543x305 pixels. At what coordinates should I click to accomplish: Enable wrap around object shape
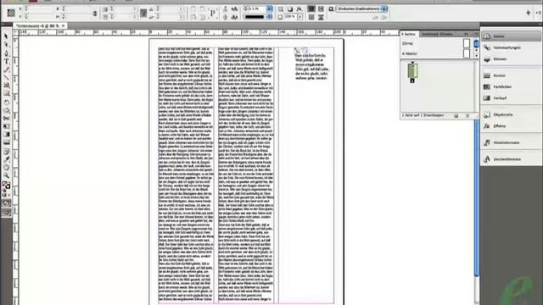point(311,17)
